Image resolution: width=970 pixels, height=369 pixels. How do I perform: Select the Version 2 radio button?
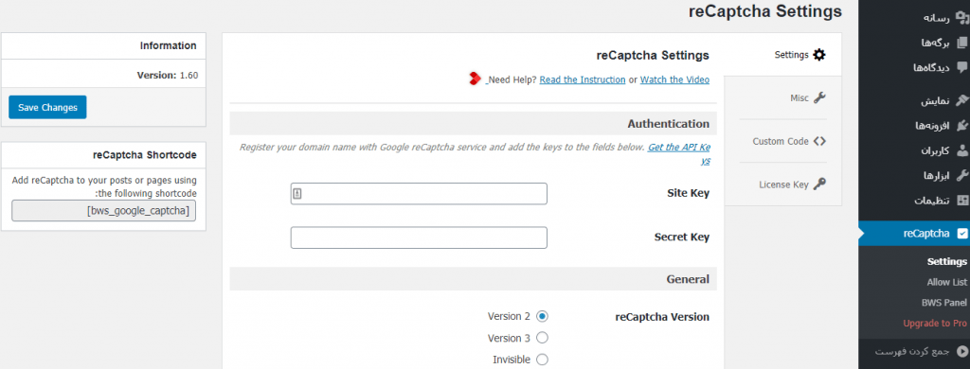(542, 316)
